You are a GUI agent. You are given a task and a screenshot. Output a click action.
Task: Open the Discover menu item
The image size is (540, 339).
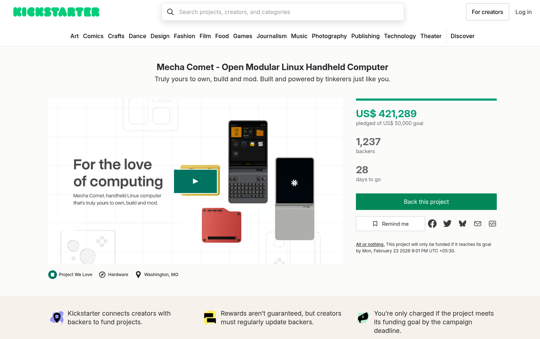(463, 36)
